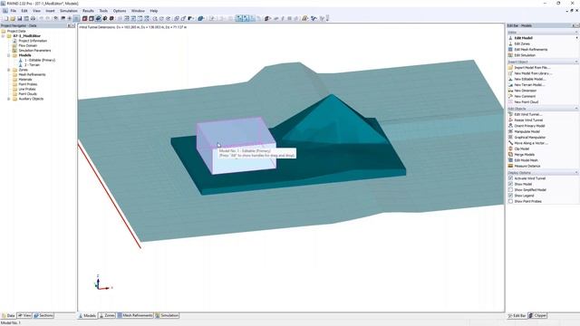This screenshot has height=326, width=580.
Task: Click New Comment icon
Action: click(510, 96)
